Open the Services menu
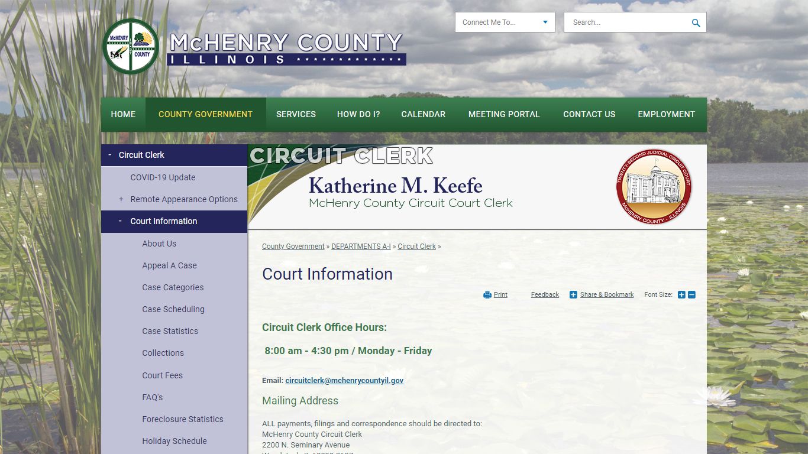 (x=296, y=114)
